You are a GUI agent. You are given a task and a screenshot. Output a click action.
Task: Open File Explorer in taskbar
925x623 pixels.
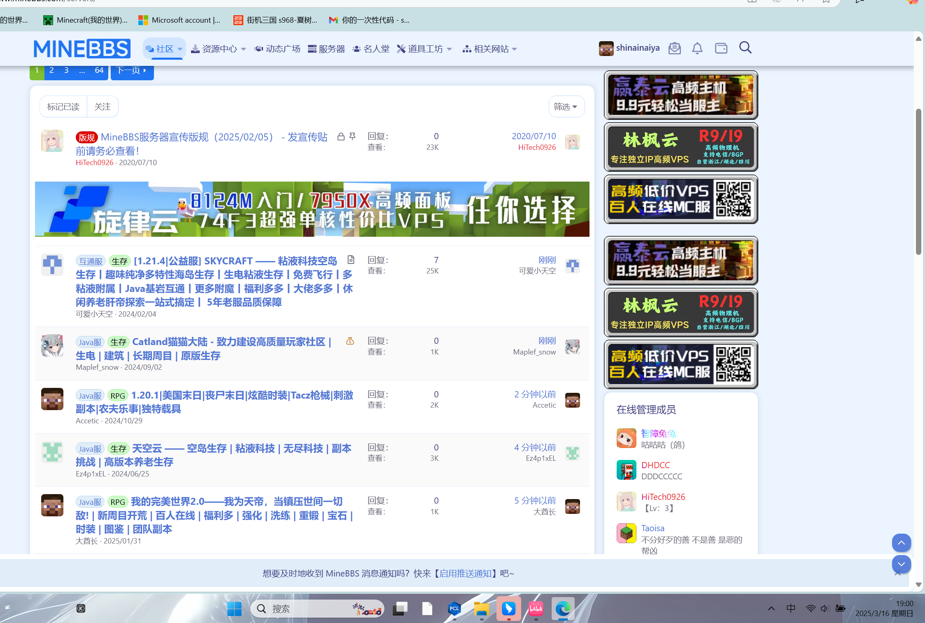(481, 609)
